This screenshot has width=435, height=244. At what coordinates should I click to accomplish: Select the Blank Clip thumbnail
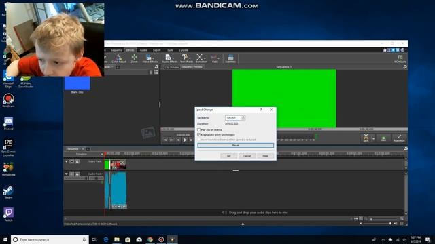point(77,83)
